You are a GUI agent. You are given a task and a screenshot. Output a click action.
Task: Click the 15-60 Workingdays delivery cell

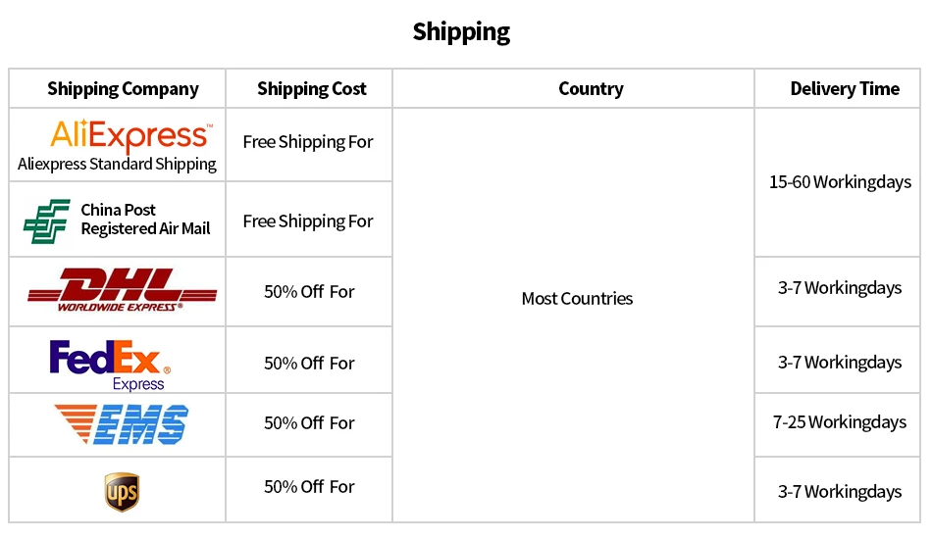tap(840, 182)
